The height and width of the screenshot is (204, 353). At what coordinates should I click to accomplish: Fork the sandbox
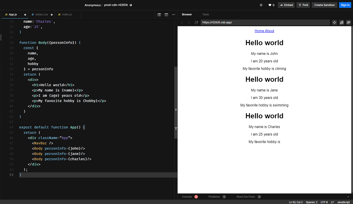[303, 5]
